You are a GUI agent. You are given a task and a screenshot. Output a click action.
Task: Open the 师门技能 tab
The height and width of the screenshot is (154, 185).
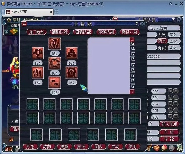[37, 32]
